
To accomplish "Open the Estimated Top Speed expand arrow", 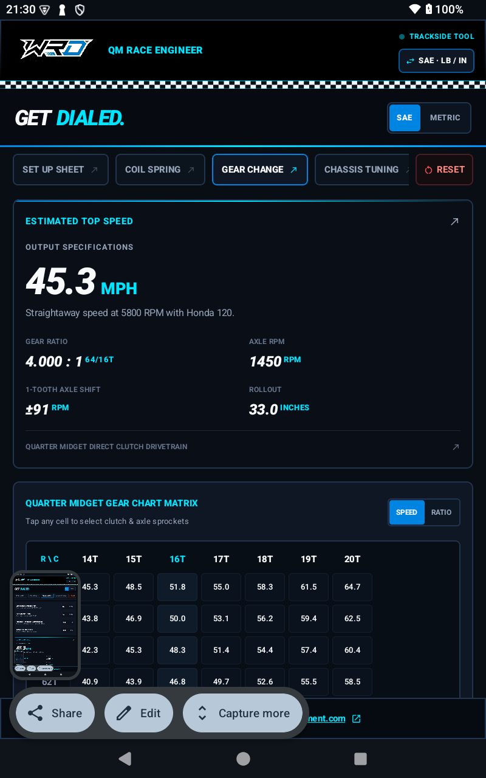I will [x=454, y=222].
